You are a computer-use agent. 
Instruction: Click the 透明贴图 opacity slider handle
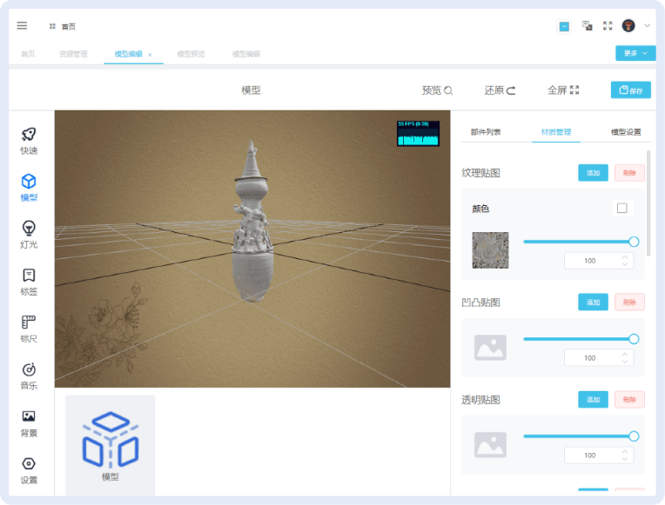[x=634, y=436]
